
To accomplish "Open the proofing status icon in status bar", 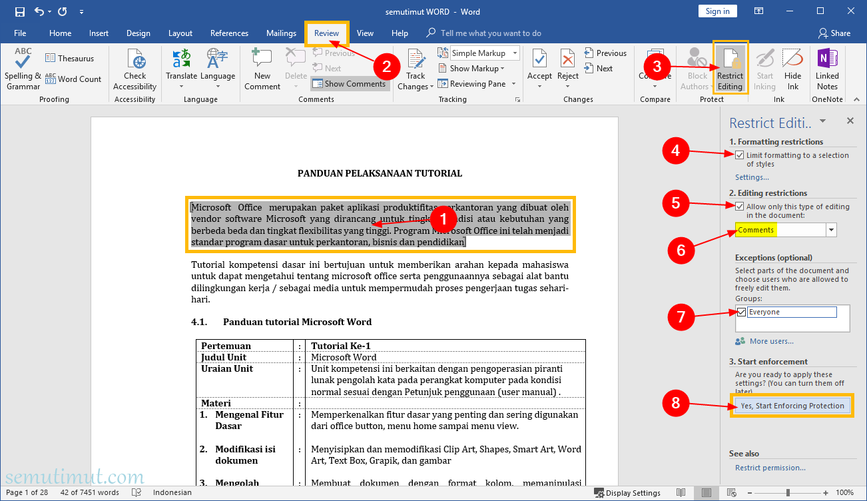I will (137, 493).
